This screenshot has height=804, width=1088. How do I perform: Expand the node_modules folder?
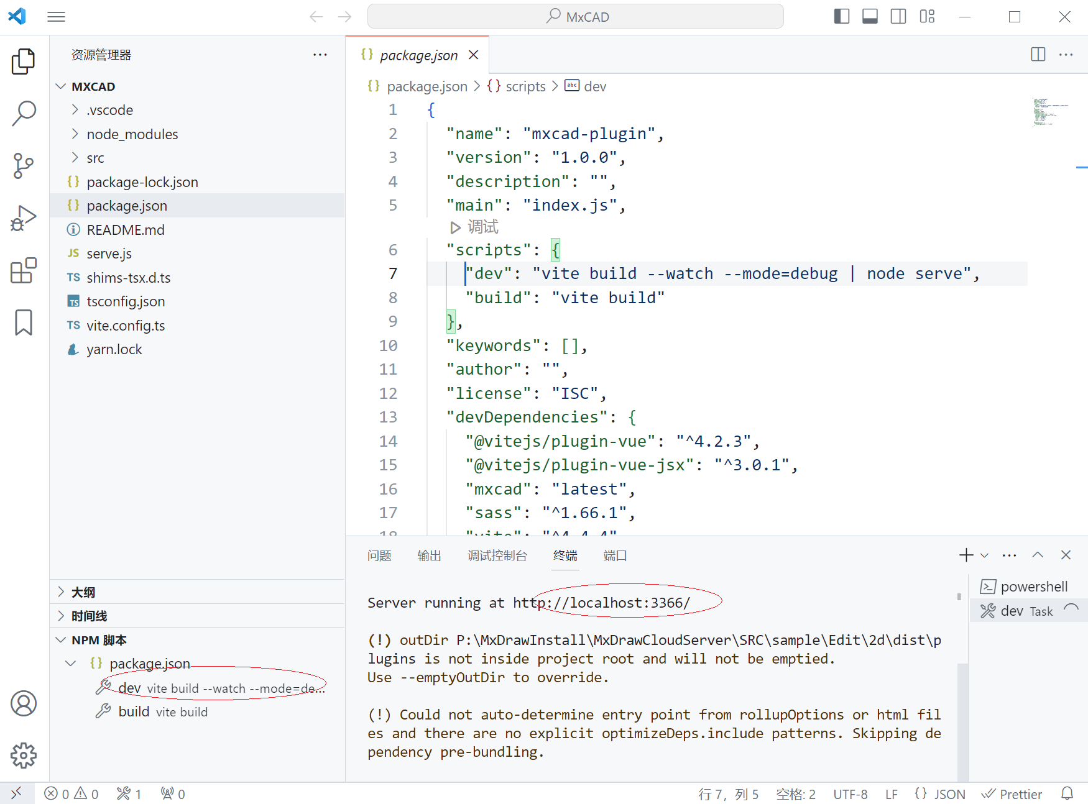click(197, 134)
